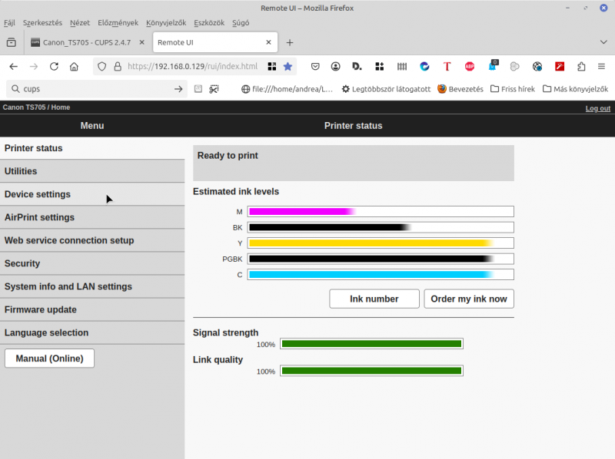
Task: Open Device settings in the menu
Action: point(92,194)
